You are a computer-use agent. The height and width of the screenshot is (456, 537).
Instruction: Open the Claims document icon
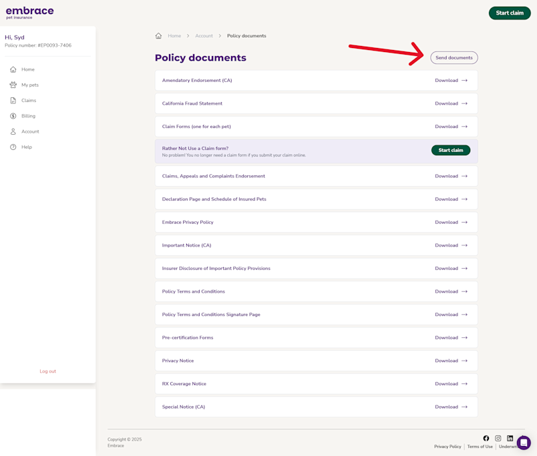pos(13,100)
